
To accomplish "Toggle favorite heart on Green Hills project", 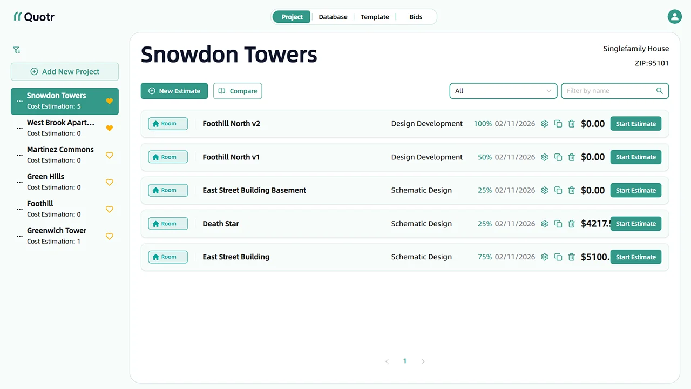I will pos(110,182).
